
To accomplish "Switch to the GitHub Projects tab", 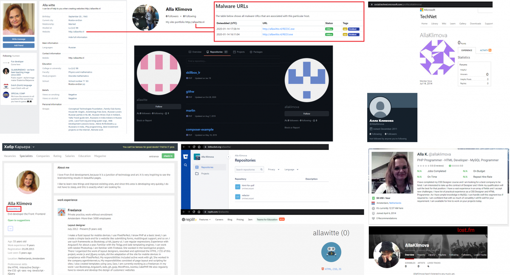I will click(x=239, y=52).
